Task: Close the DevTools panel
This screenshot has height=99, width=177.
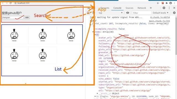Action: pos(174,8)
